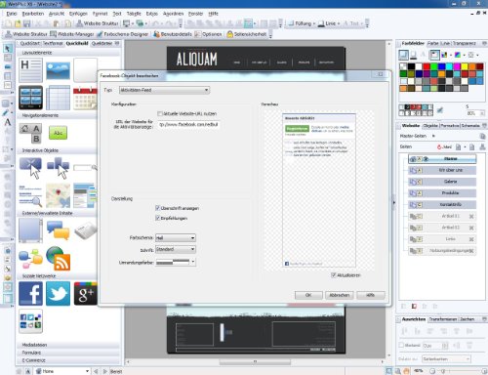This screenshot has width=488, height=375.
Task: Select the Twitter bird icon
Action: pyautogui.click(x=58, y=294)
